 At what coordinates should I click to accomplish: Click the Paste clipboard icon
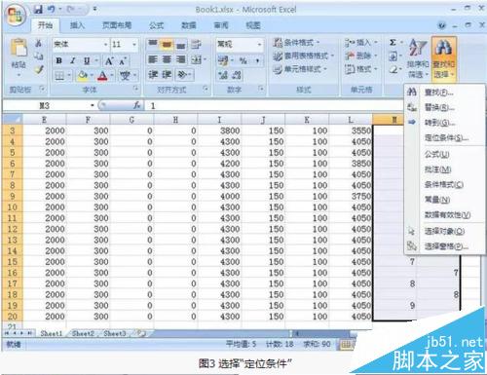pos(19,48)
